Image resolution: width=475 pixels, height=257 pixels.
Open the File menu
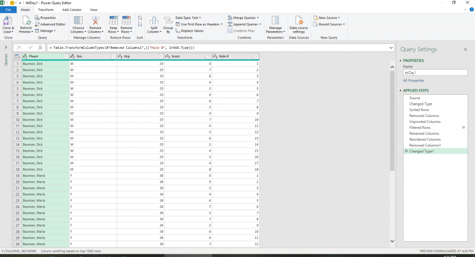(x=8, y=9)
